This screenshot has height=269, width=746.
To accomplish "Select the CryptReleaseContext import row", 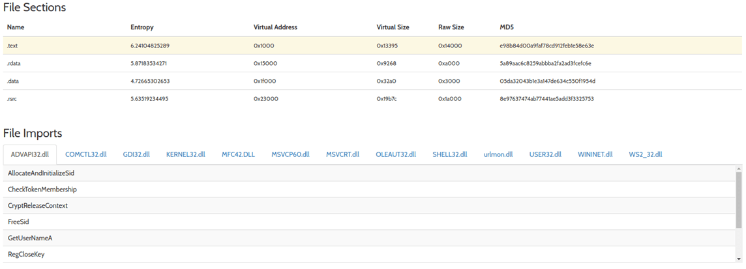I will point(369,205).
